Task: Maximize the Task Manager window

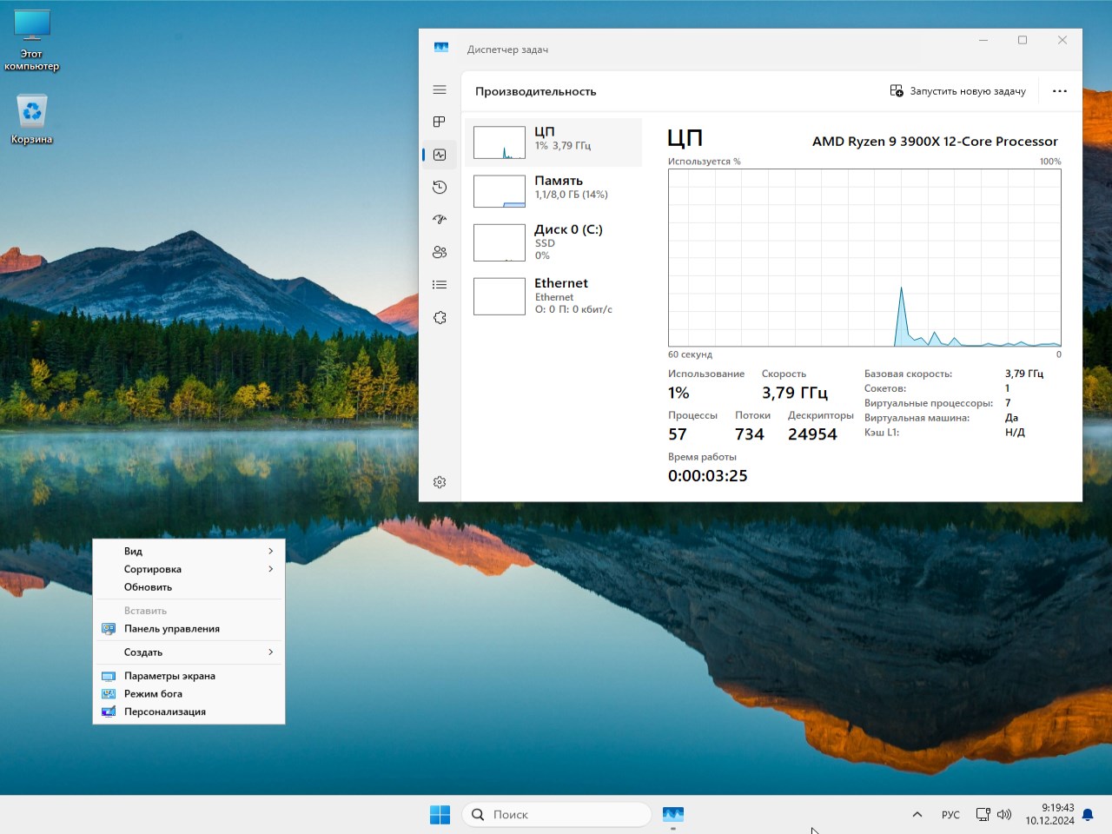Action: (x=1023, y=40)
